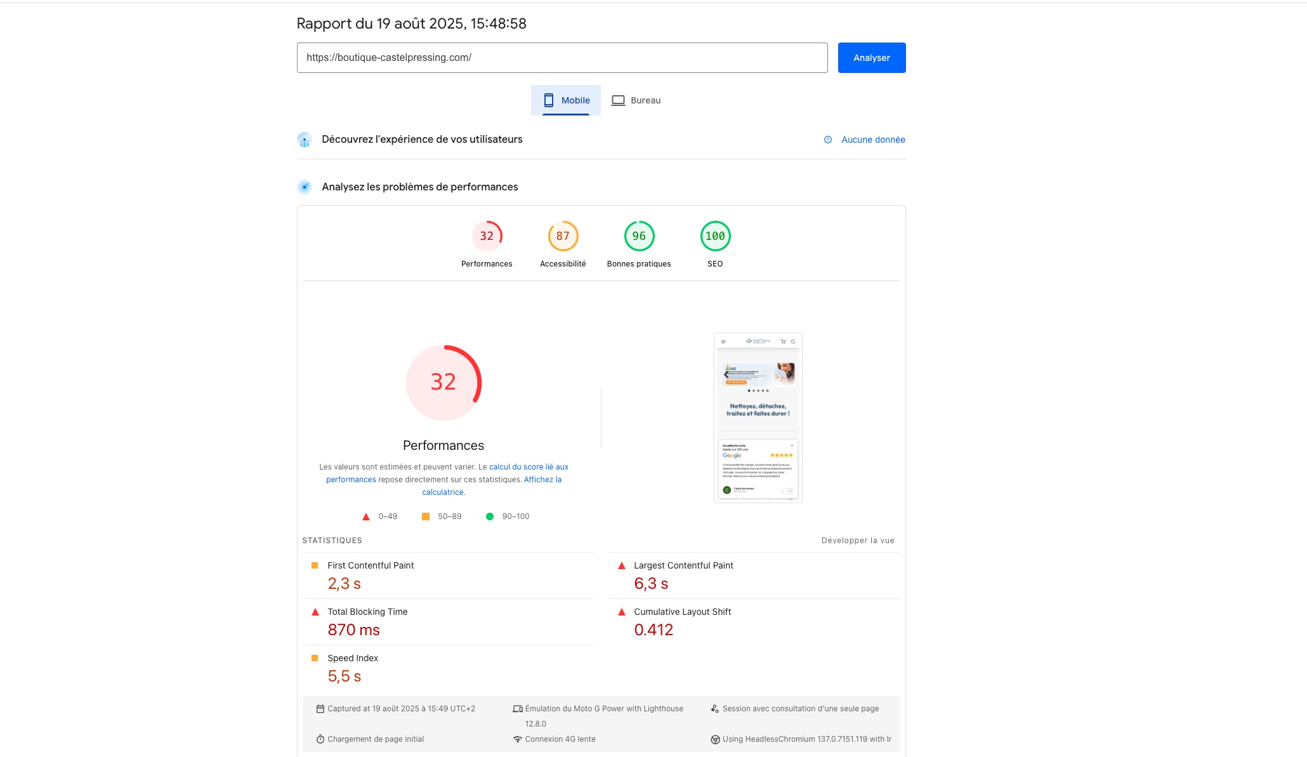Click the Rapport du 19 août 2025 heading
This screenshot has width=1307, height=757.
[x=412, y=23]
